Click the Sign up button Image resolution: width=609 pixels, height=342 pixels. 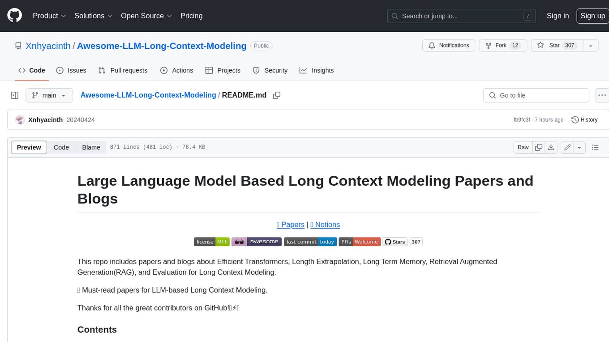[x=592, y=16]
